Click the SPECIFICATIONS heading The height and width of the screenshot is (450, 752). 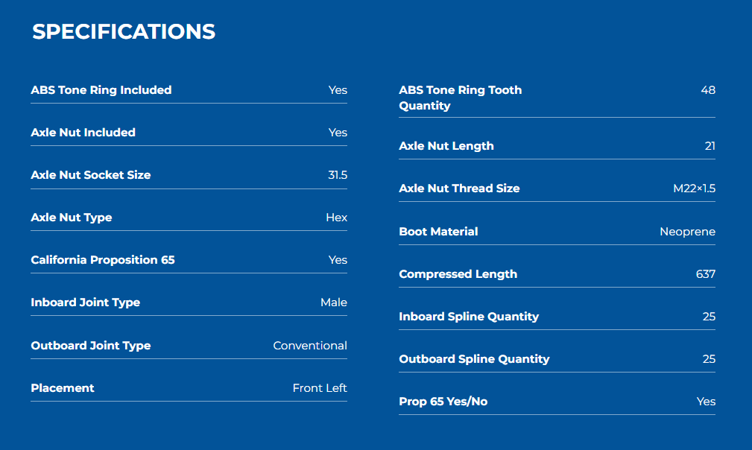tap(124, 31)
